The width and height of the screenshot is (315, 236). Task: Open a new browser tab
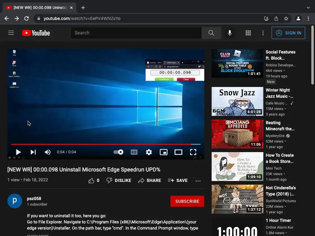click(83, 8)
